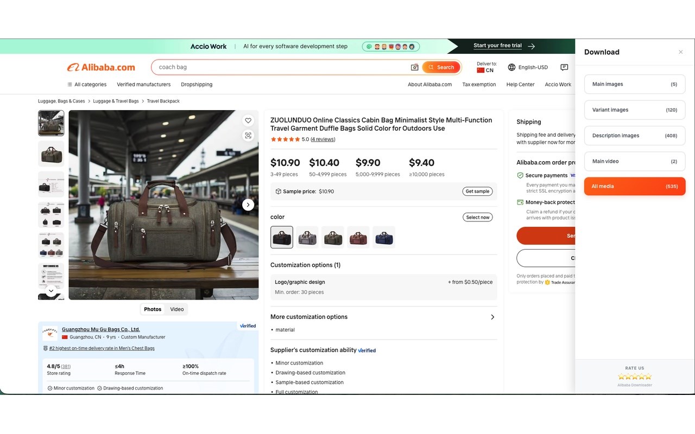Click the Verified badge on supplier card
Viewport: 695px width, 434px height.
pyautogui.click(x=248, y=326)
